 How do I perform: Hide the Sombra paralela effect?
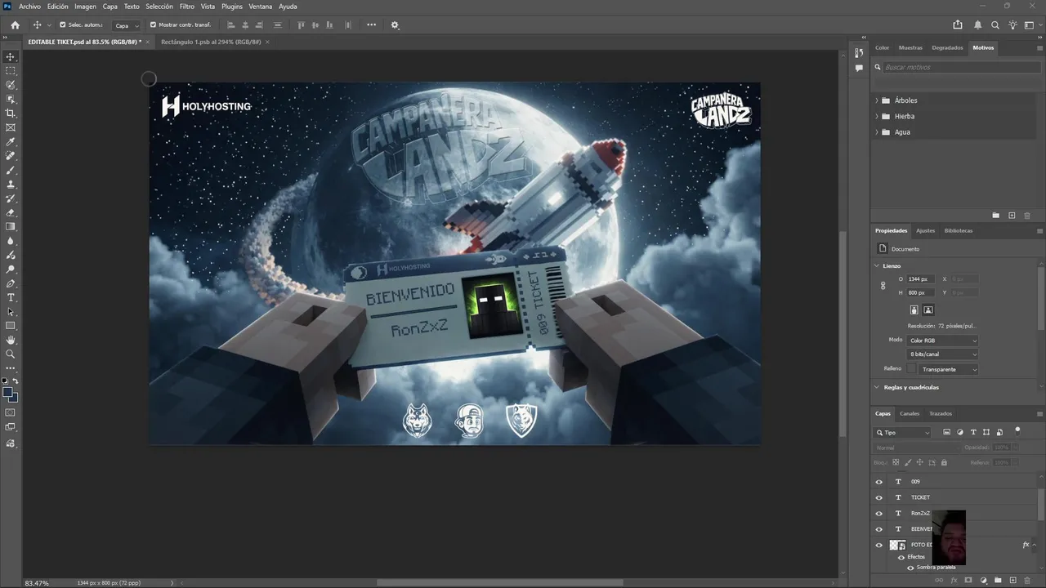tap(910, 568)
